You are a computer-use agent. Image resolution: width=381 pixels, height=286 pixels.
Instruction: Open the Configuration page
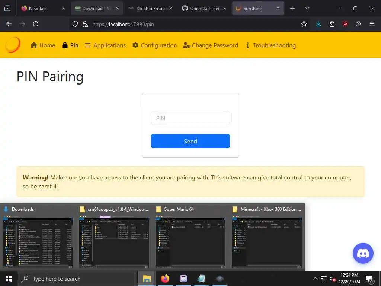pyautogui.click(x=154, y=45)
